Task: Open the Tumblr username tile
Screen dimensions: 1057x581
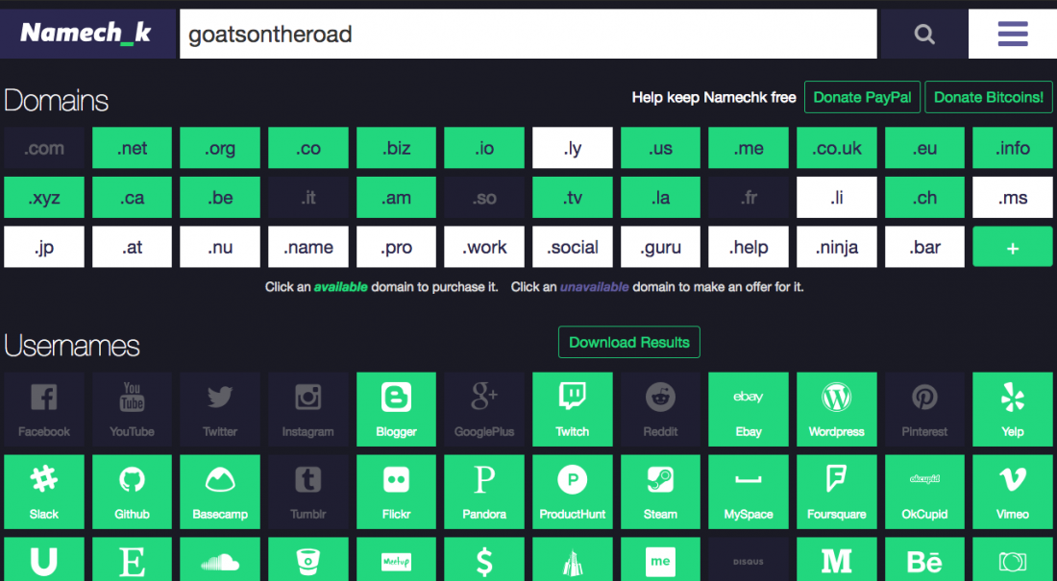Action: coord(308,492)
